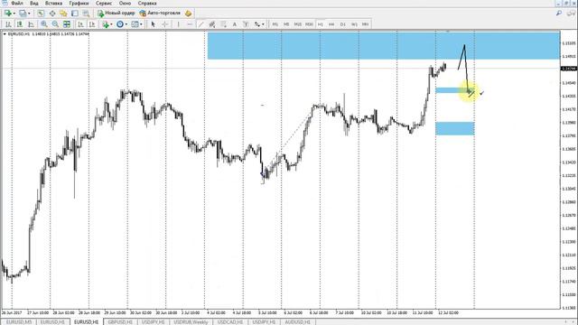The image size is (578, 325).
Task: Select the standard Cursor tool
Action: pyautogui.click(x=154, y=24)
